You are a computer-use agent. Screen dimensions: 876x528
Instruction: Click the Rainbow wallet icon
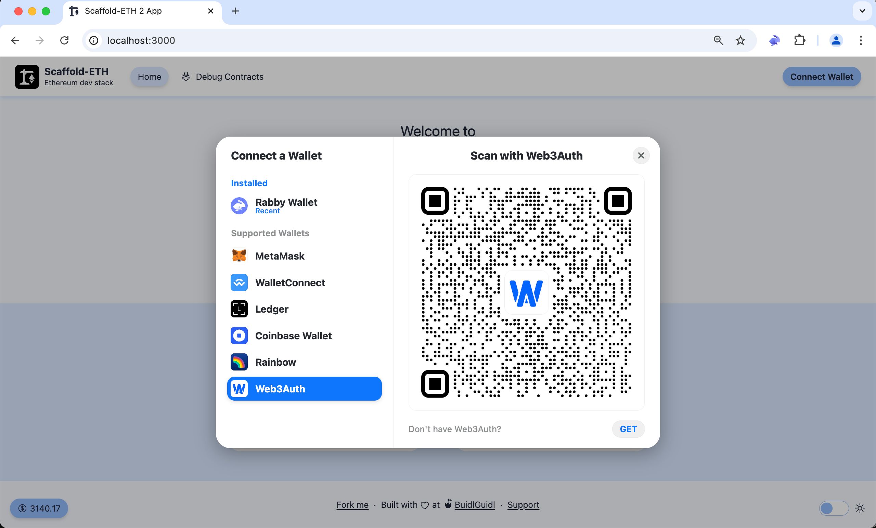(x=239, y=362)
